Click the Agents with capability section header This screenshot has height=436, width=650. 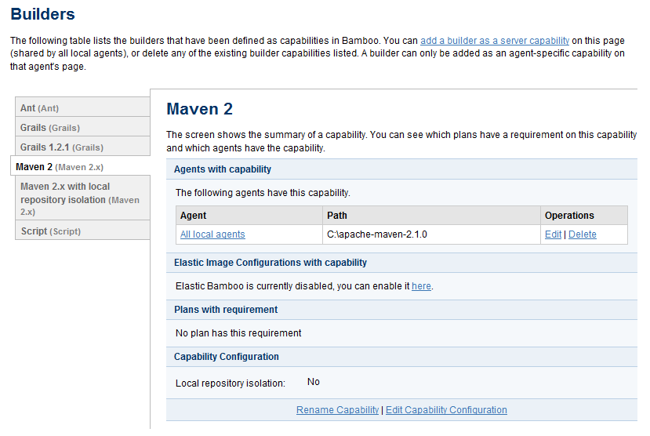coord(401,169)
